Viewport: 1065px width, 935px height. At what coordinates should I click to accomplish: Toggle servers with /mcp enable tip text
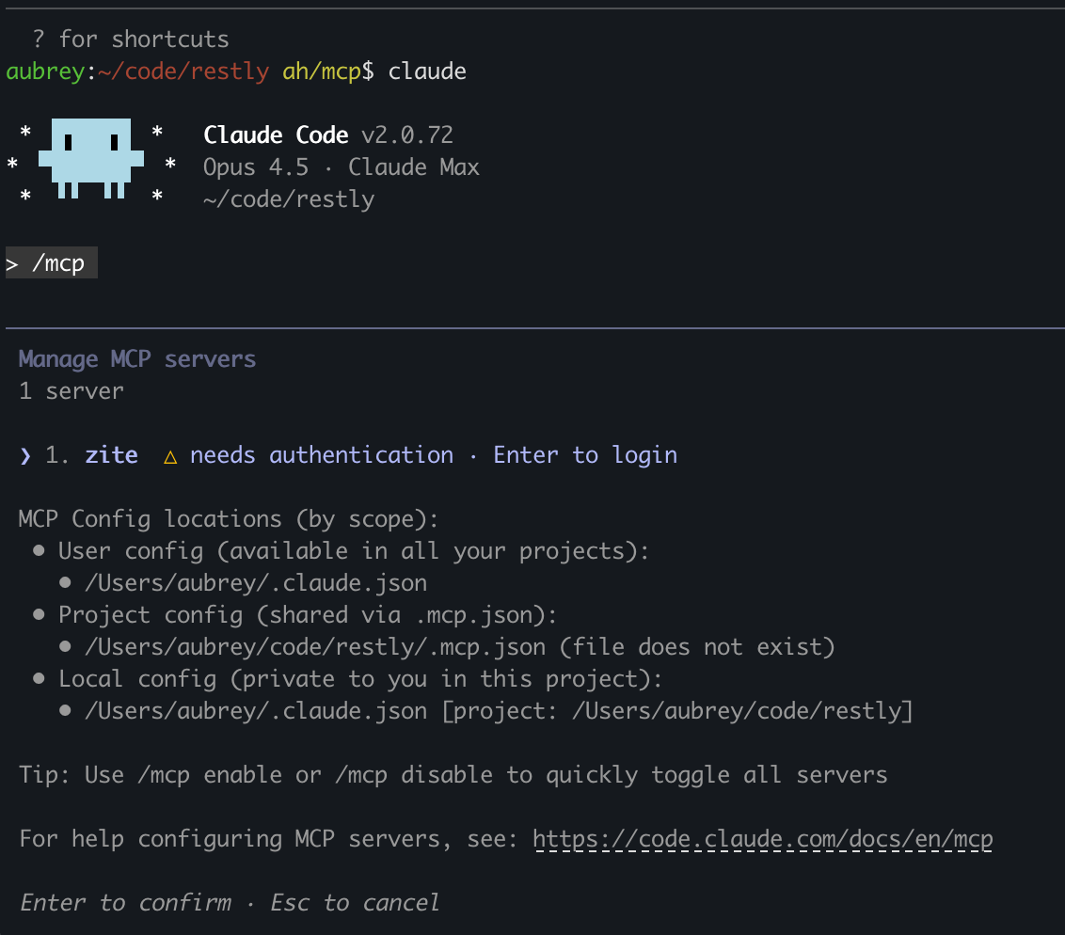452,774
